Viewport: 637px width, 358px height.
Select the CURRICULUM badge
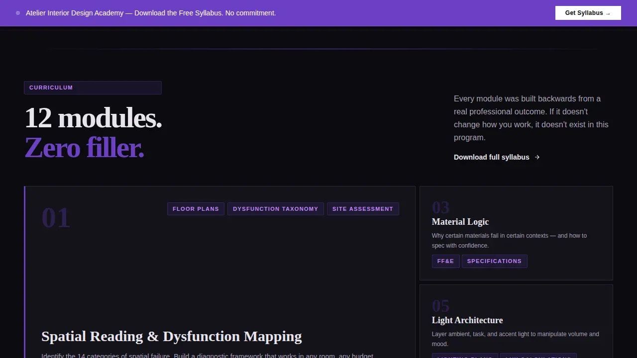coord(93,88)
